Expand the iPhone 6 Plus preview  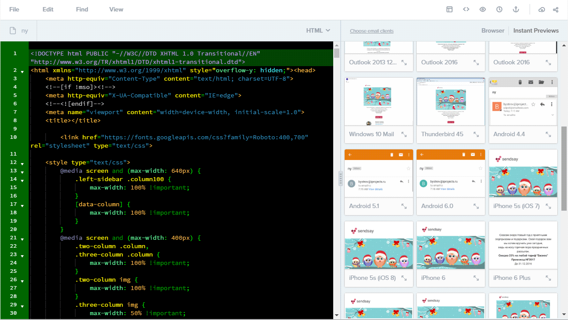click(x=548, y=278)
